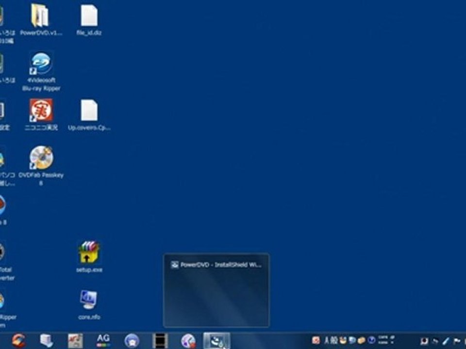Change the IME conversion mode '般' button
466x349 pixels.
[x=334, y=340]
